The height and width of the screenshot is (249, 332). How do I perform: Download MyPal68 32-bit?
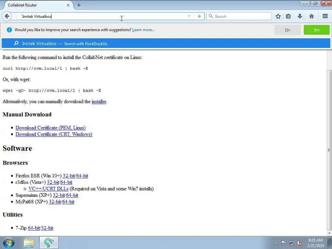coord(55,202)
